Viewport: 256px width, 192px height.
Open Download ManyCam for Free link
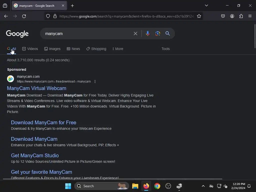click(43, 122)
